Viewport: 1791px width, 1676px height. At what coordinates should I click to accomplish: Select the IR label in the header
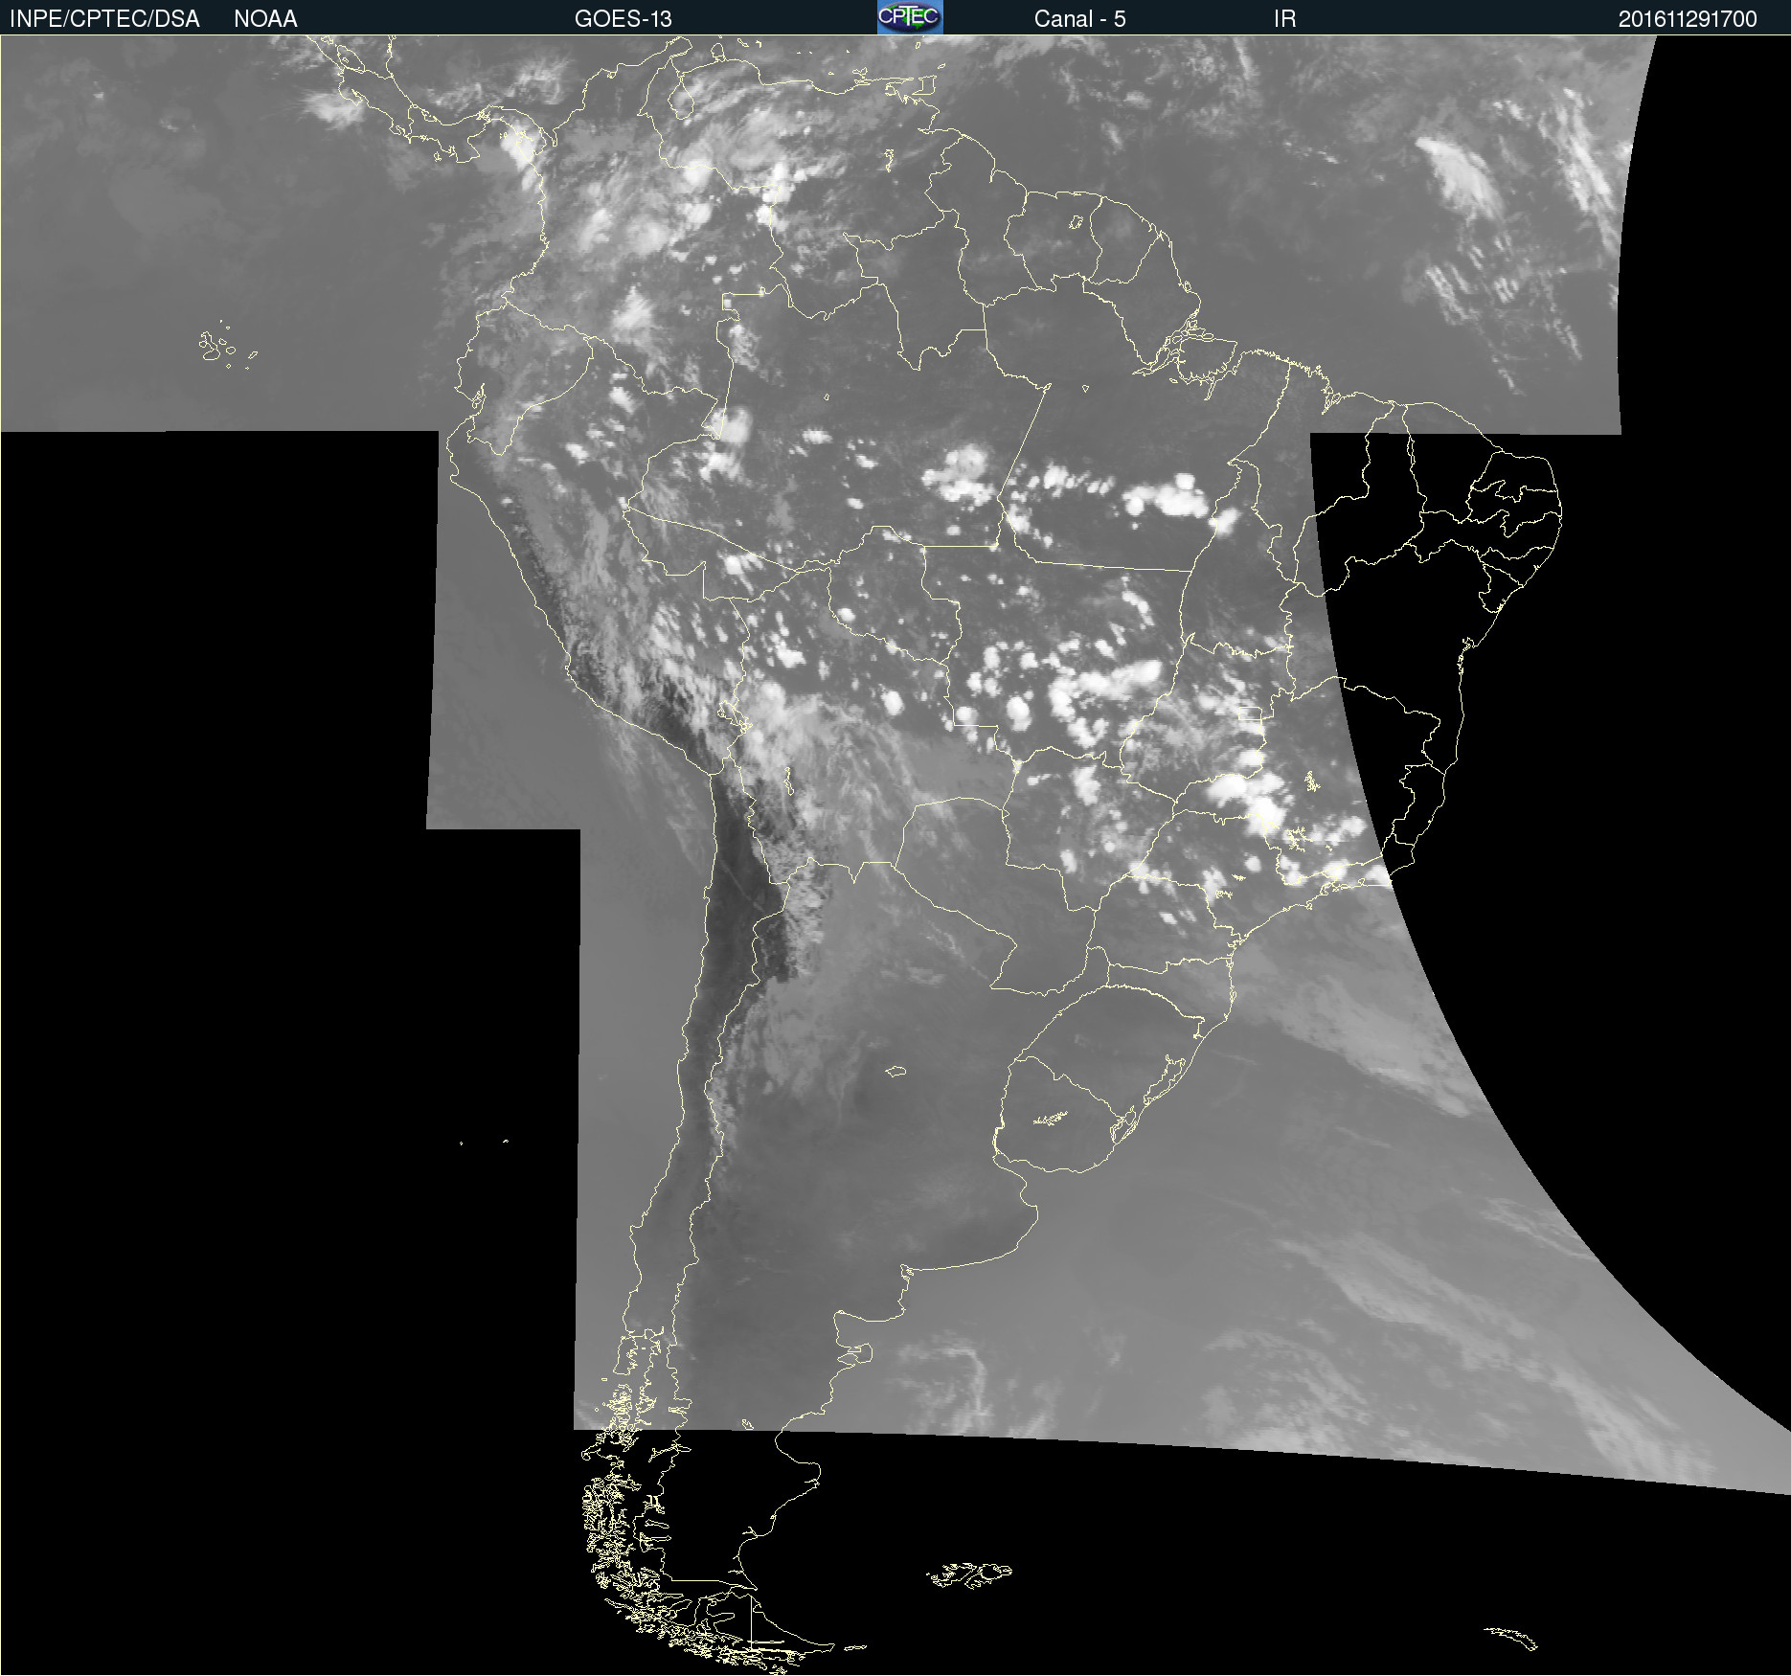pyautogui.click(x=1284, y=19)
